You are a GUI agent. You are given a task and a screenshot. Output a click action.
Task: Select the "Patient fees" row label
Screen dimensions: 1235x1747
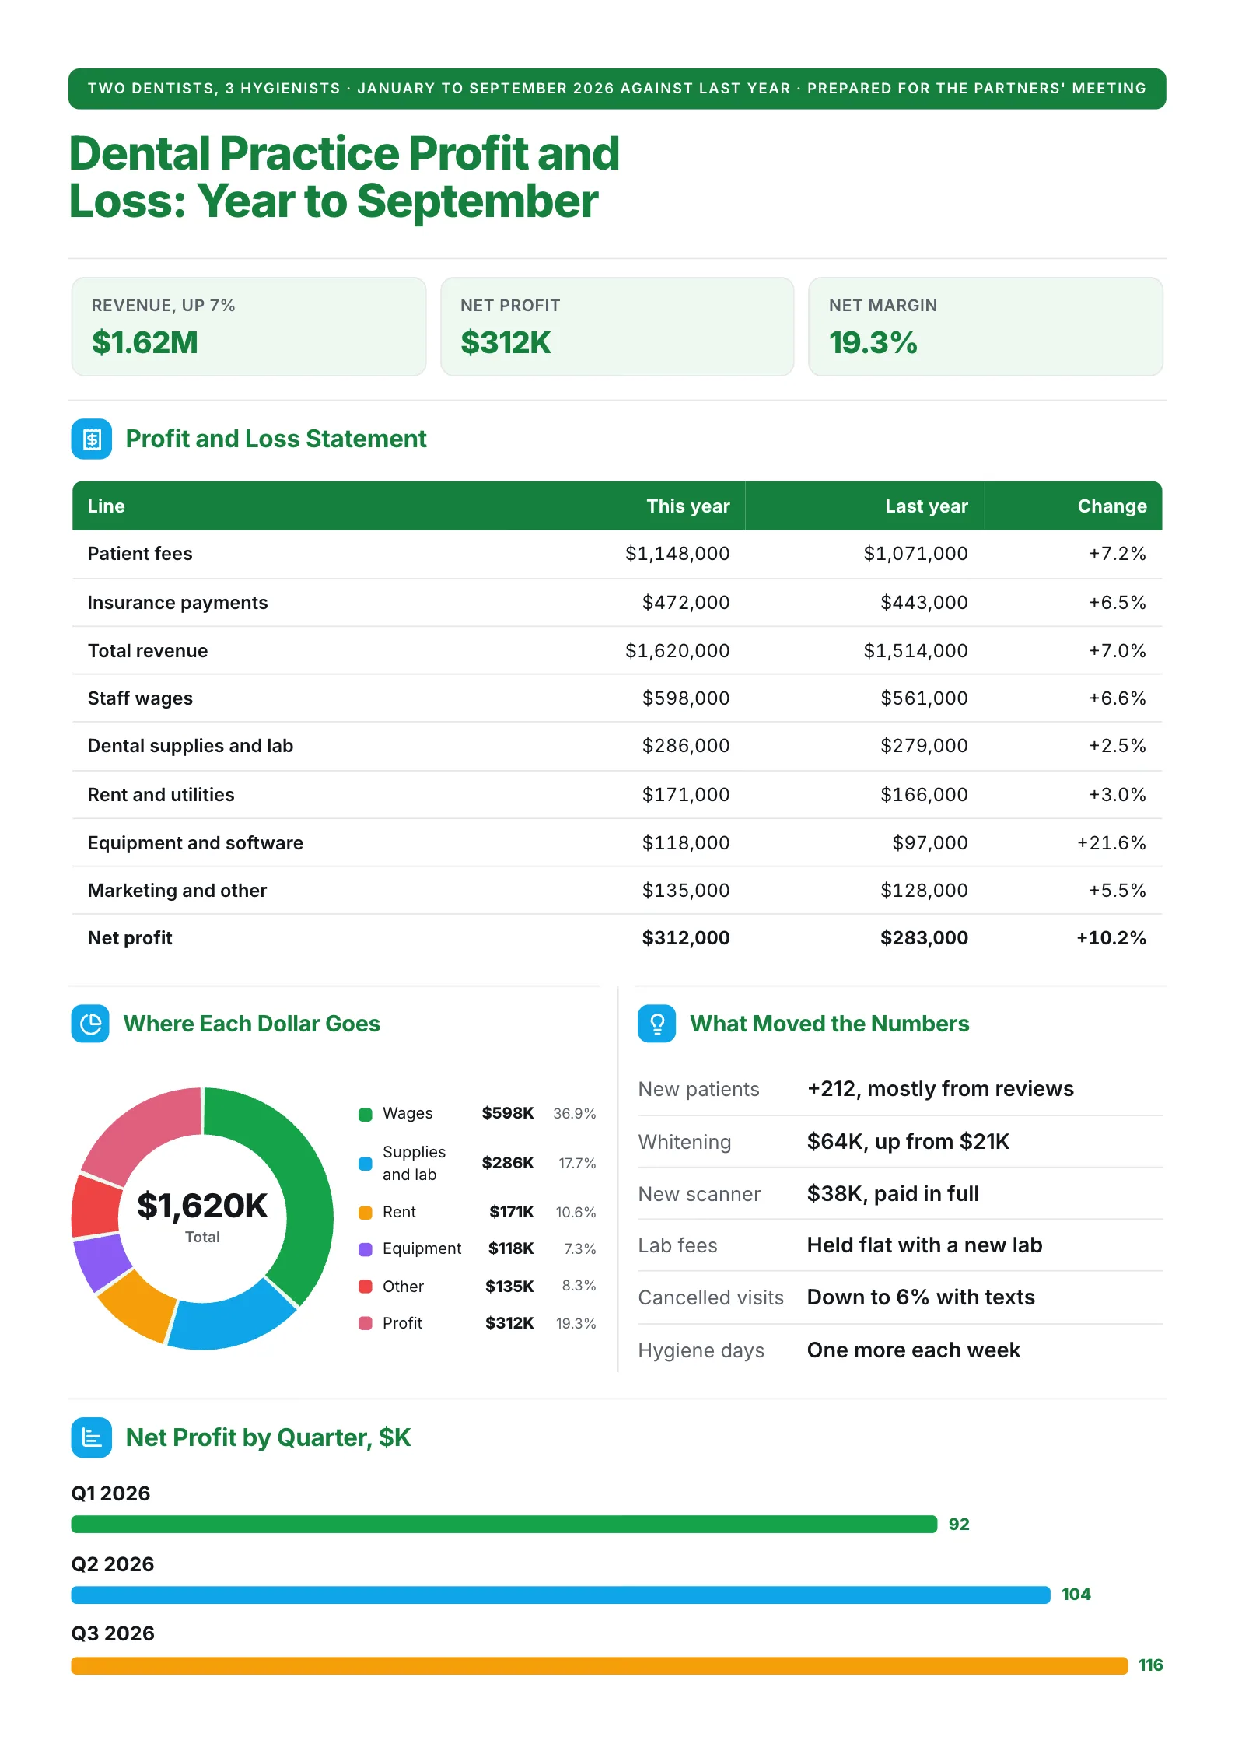click(140, 554)
